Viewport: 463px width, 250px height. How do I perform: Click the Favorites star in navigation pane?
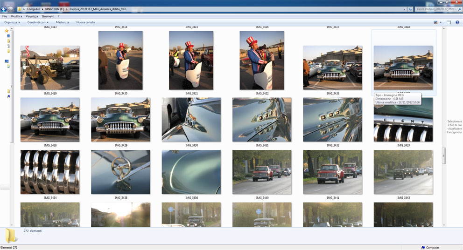tap(7, 31)
